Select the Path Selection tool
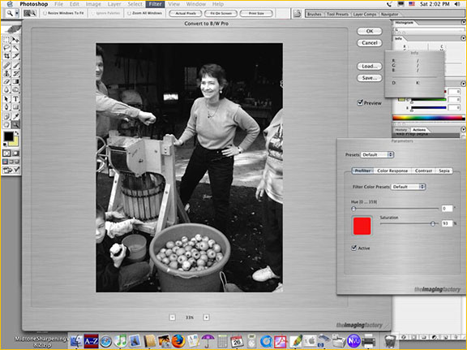Screen dimensions: 467x350 coord(6,99)
